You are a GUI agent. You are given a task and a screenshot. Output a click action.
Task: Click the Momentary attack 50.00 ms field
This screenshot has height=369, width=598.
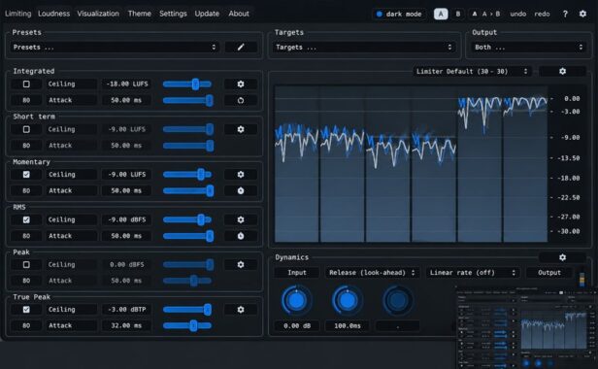click(126, 190)
